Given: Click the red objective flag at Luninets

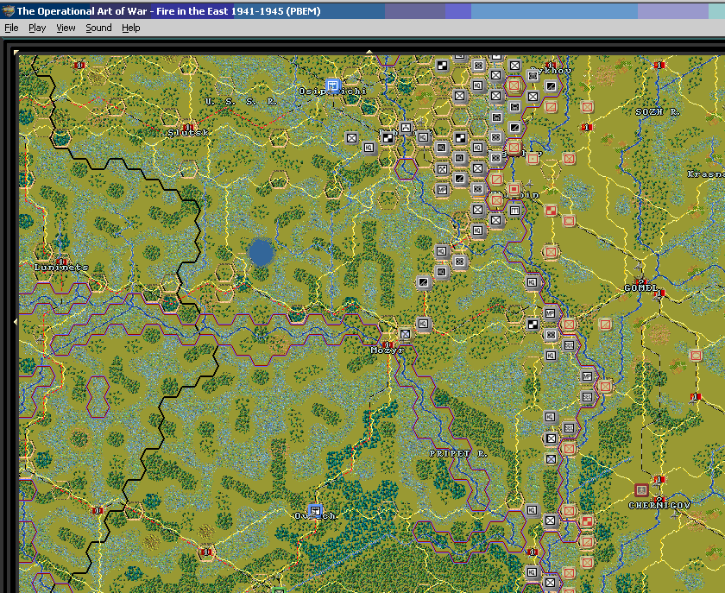Looking at the screenshot, I should (x=61, y=262).
